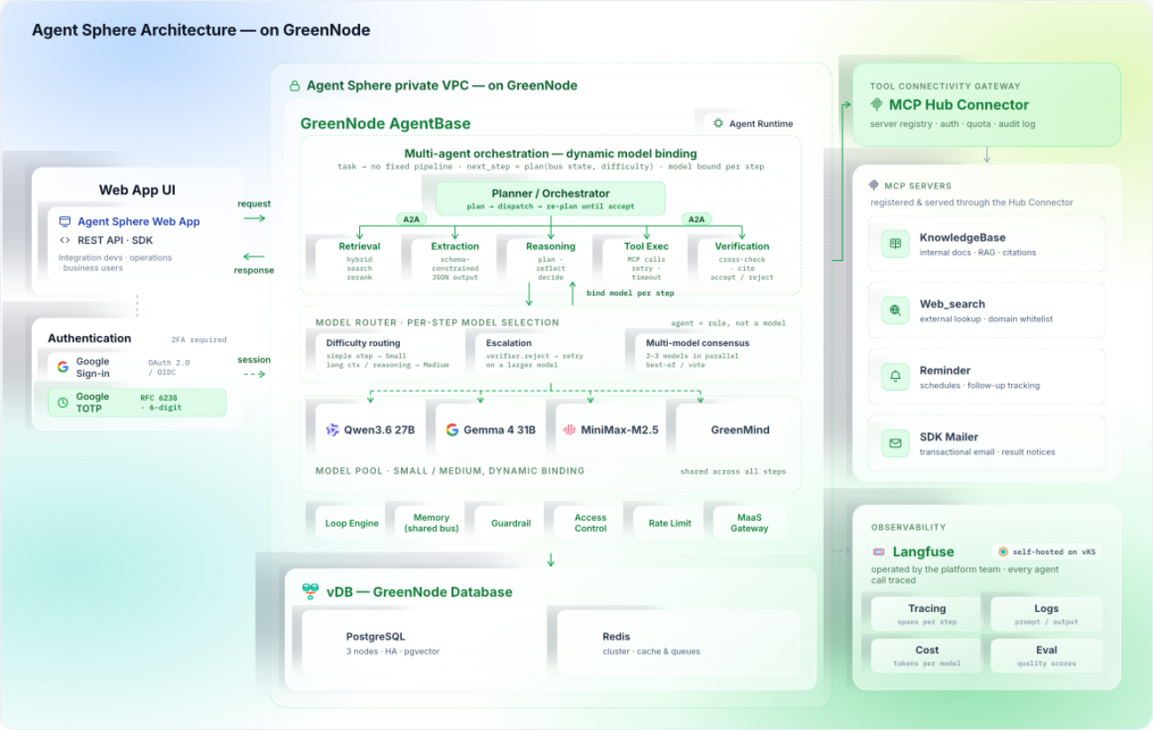
Task: Select the Reasoning agent card
Action: 551,262
